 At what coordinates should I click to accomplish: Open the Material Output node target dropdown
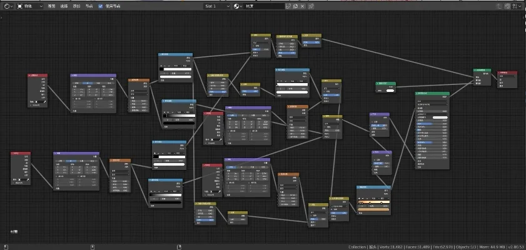pyautogui.click(x=507, y=76)
